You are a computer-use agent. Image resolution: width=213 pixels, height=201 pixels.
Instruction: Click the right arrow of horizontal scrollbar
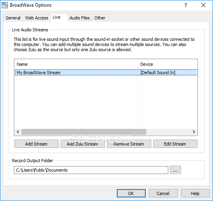pos(194,132)
